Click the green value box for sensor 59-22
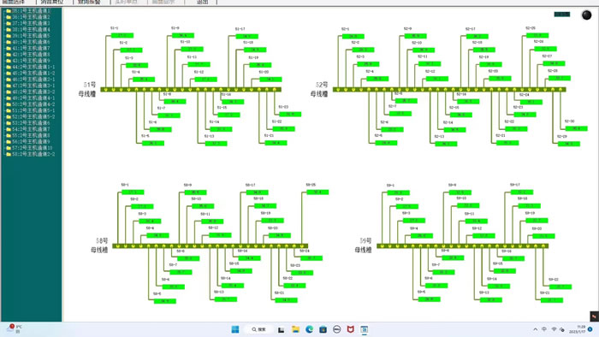This screenshot has width=599, height=337. pos(560,287)
